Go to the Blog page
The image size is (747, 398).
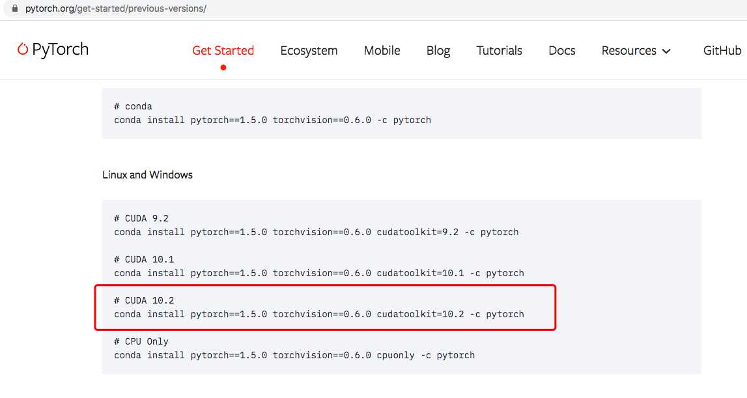(x=438, y=51)
